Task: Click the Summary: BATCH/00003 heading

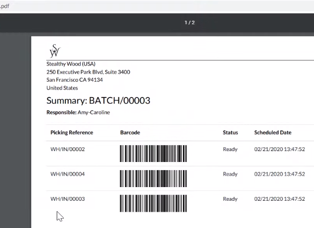Action: coord(98,100)
